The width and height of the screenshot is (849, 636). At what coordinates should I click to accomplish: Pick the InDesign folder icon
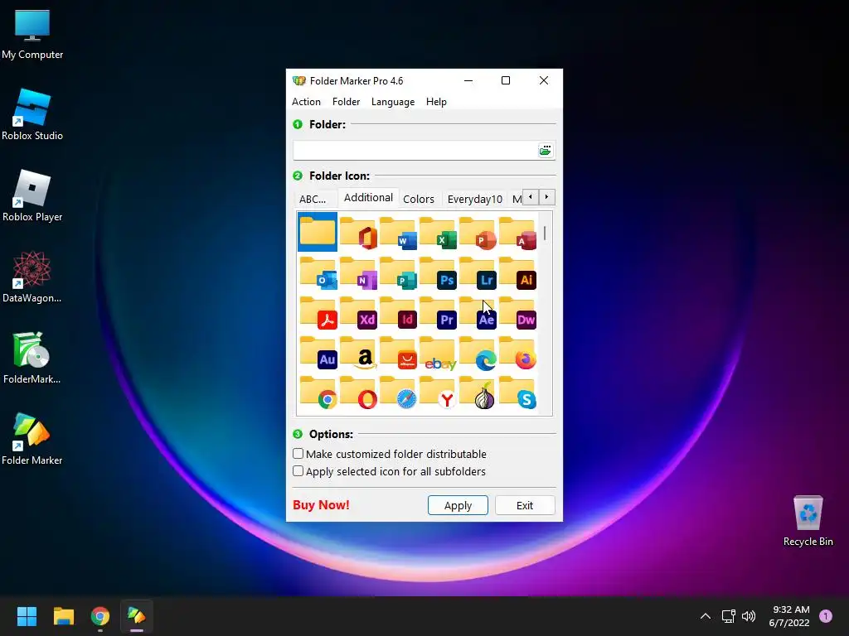tap(397, 312)
